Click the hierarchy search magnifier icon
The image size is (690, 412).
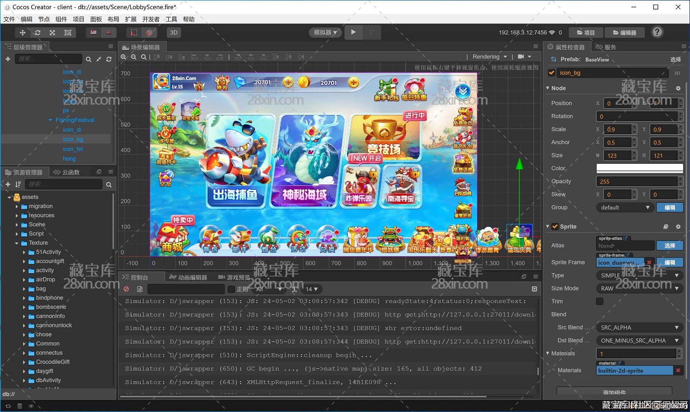click(88, 59)
